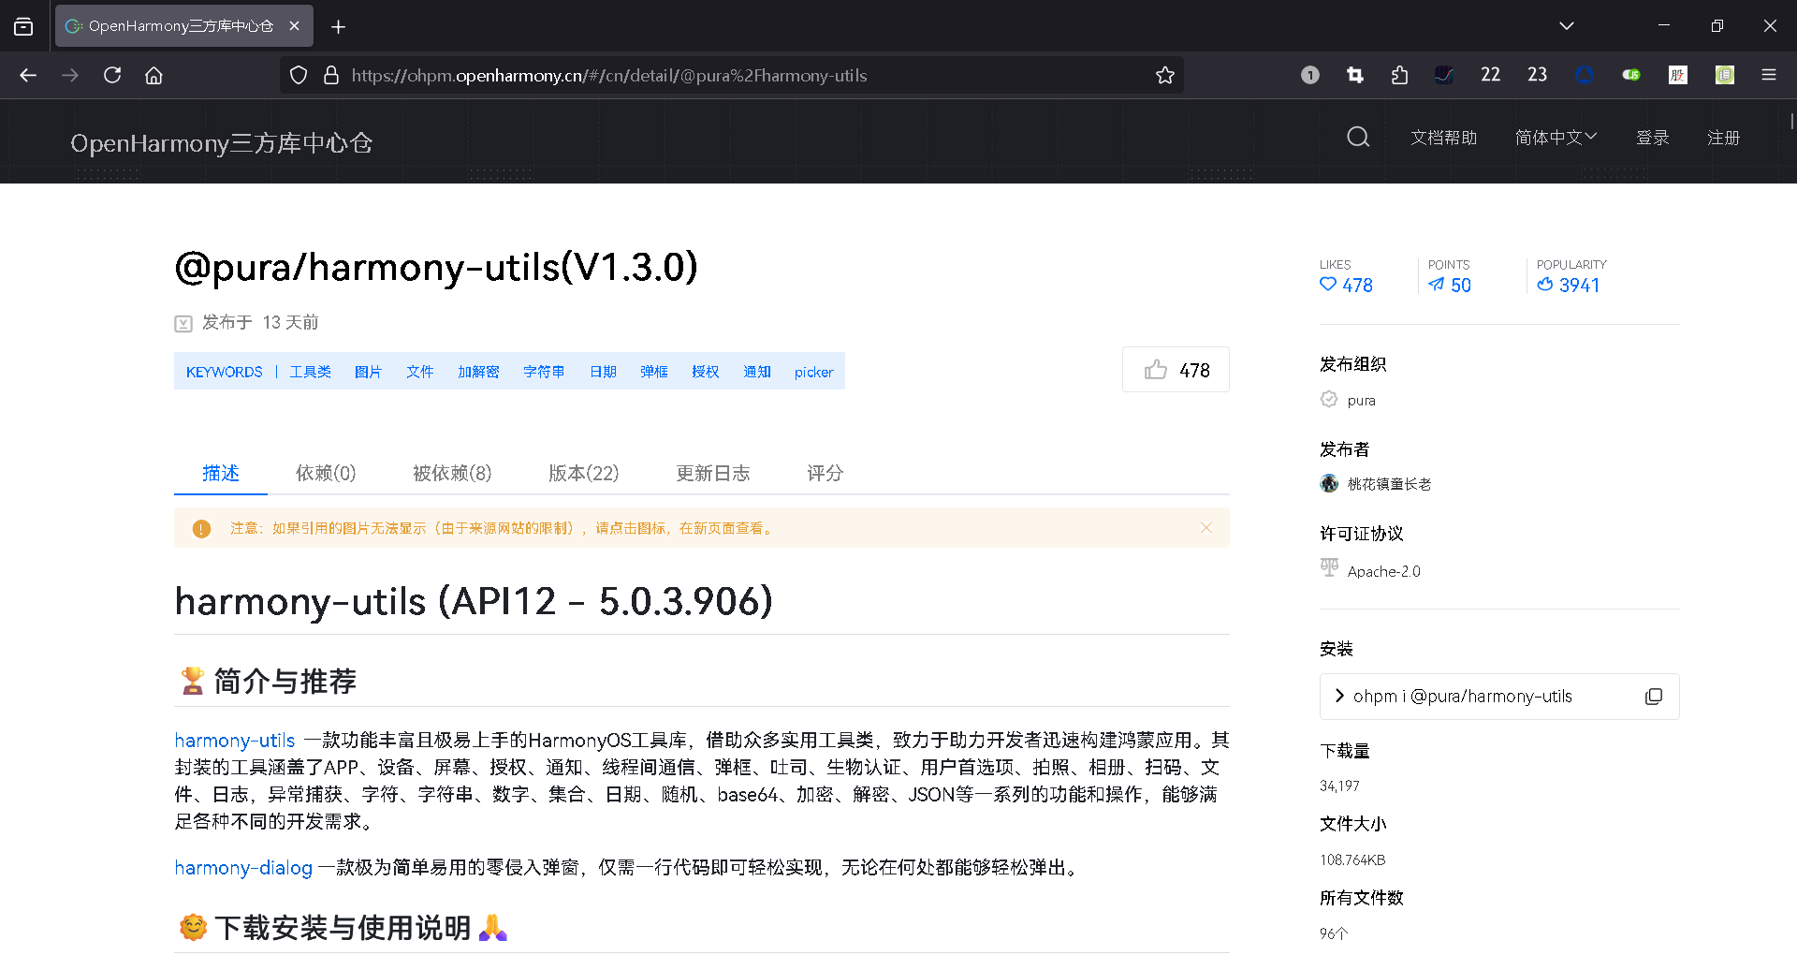Screen dimensions: 1797x955
Task: Click the shield tracking protection icon
Action: coord(298,75)
